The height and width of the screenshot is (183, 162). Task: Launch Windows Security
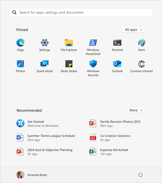pyautogui.click(x=93, y=64)
